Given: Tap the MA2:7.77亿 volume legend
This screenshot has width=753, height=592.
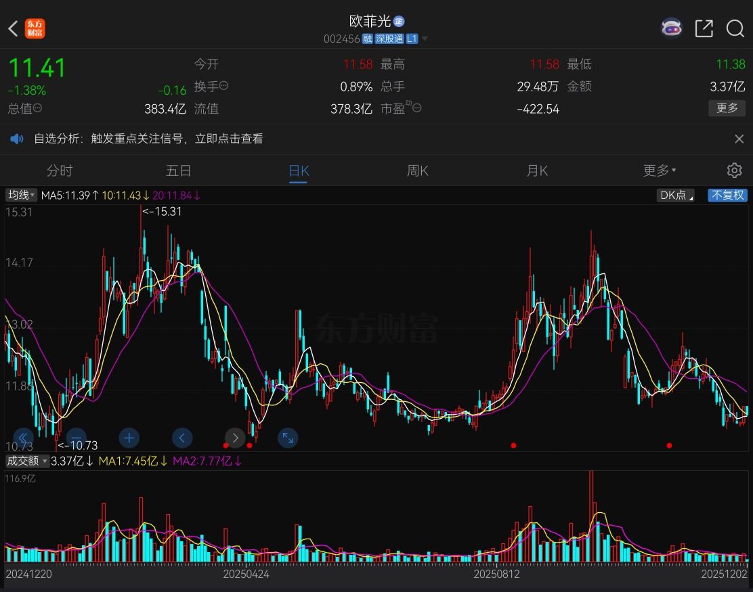Looking at the screenshot, I should [x=207, y=461].
